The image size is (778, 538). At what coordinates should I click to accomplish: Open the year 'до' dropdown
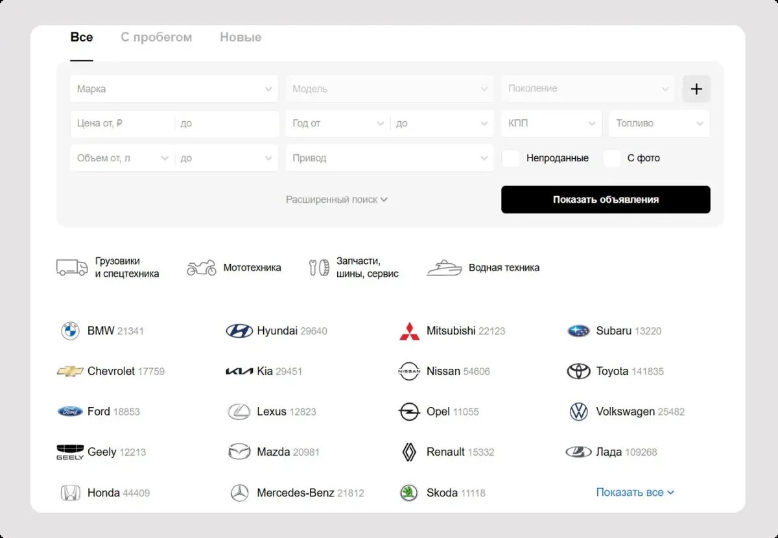pyautogui.click(x=442, y=123)
